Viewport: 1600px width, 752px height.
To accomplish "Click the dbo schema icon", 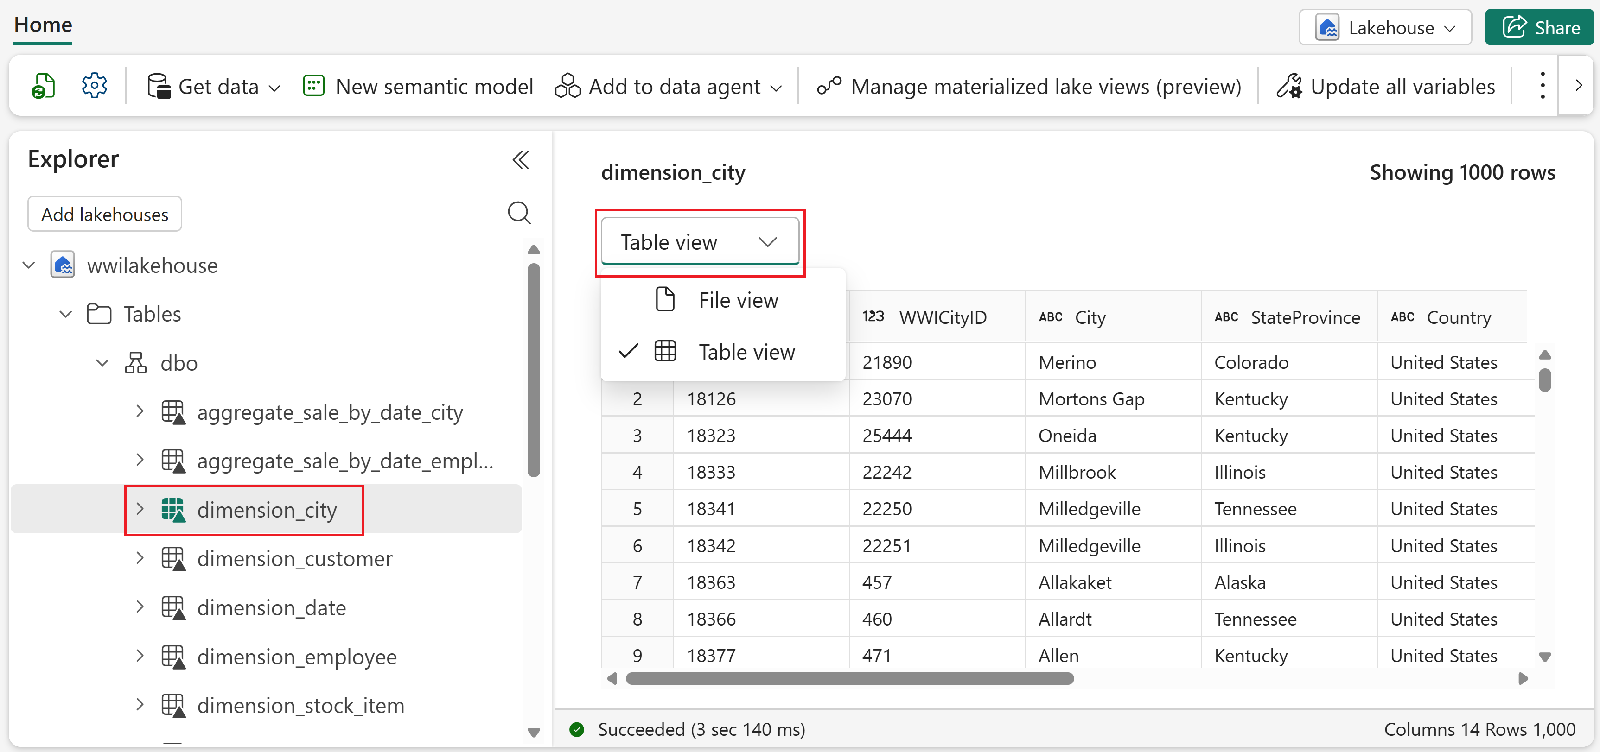I will 135,363.
